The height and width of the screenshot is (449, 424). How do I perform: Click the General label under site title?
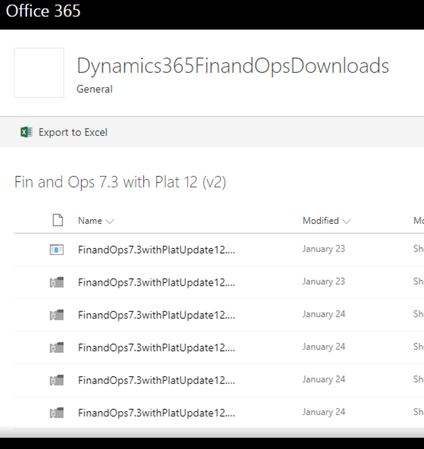coord(94,89)
